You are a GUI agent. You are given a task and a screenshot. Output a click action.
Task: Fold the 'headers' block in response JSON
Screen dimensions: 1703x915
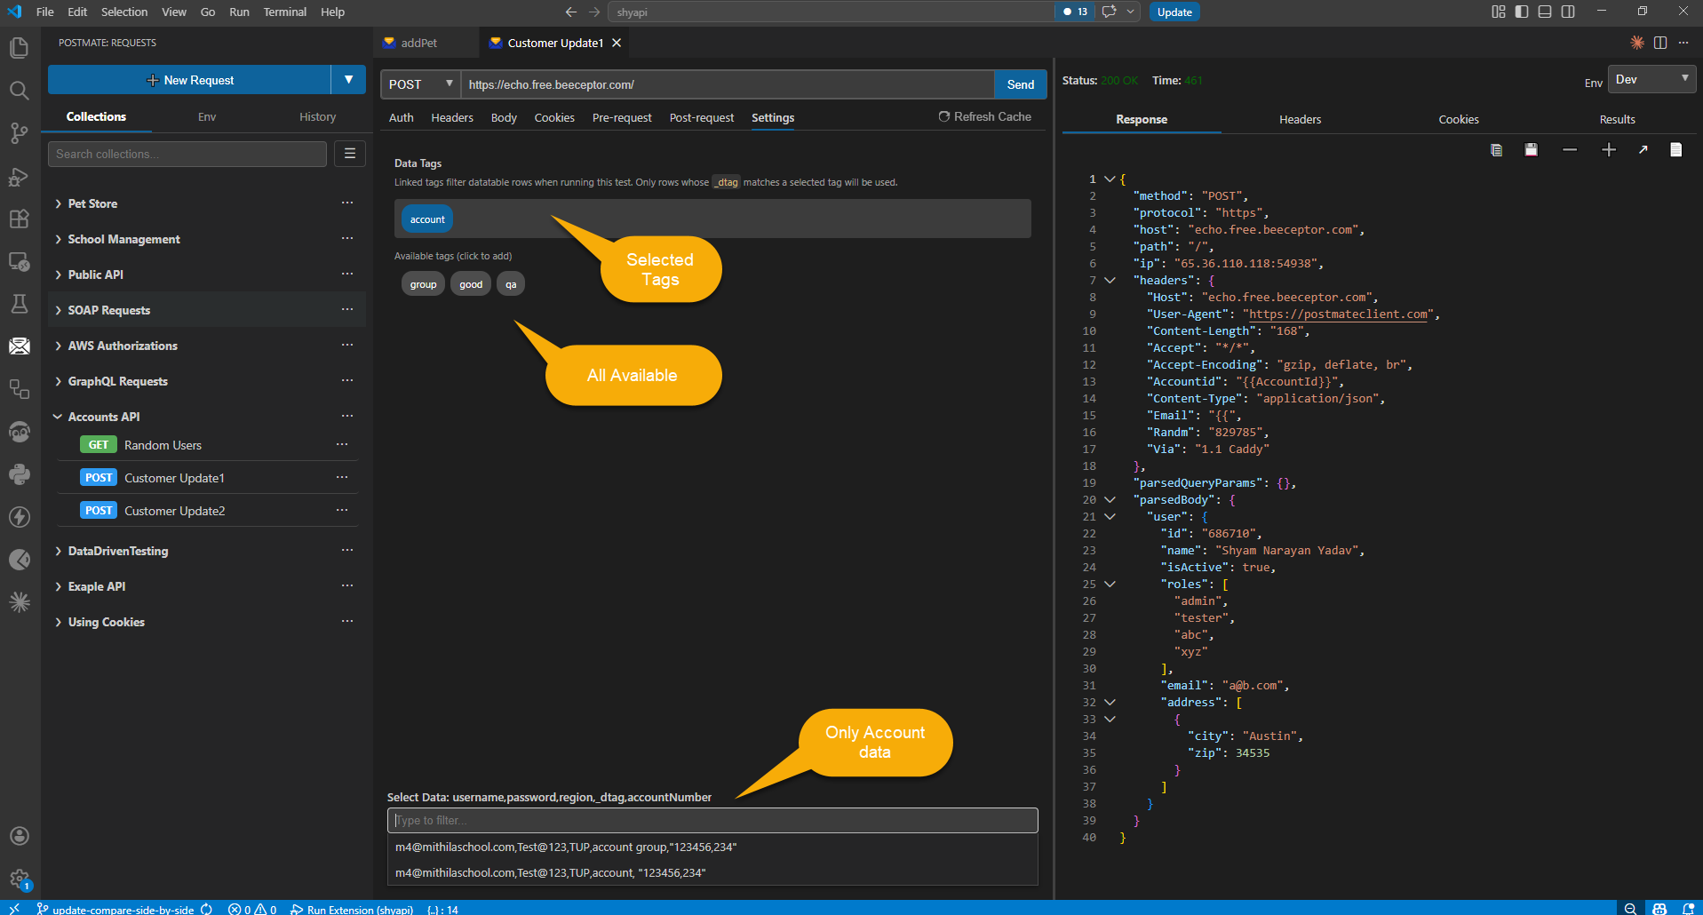point(1110,280)
